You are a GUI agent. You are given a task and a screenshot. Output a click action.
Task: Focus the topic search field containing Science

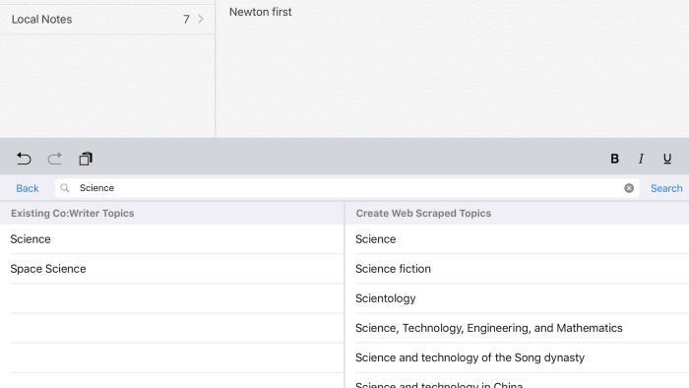[x=346, y=188]
